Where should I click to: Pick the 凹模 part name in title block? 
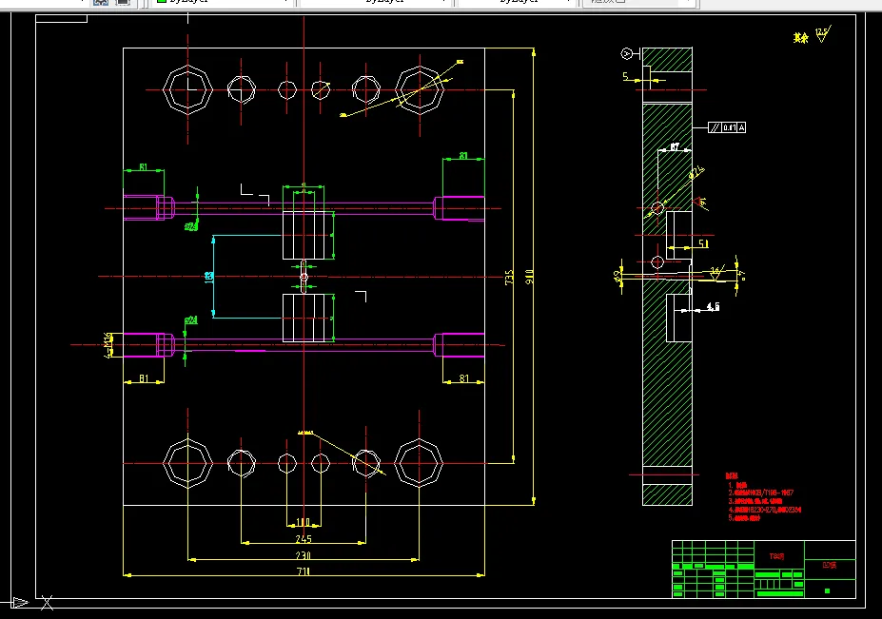click(830, 565)
